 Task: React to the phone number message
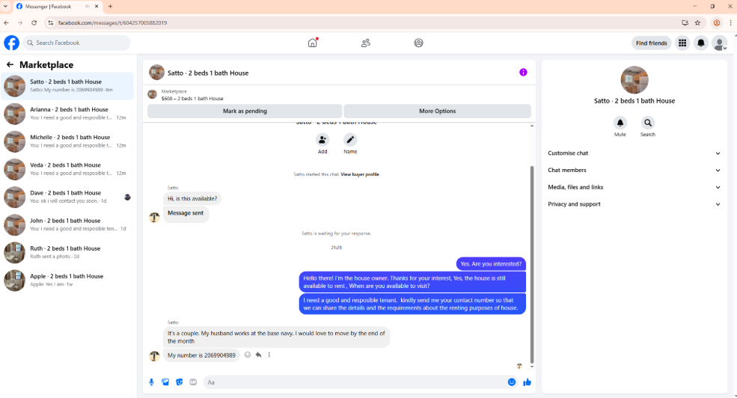coord(248,355)
